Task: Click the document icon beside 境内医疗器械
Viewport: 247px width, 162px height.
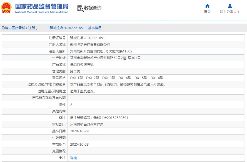Action: [3, 28]
